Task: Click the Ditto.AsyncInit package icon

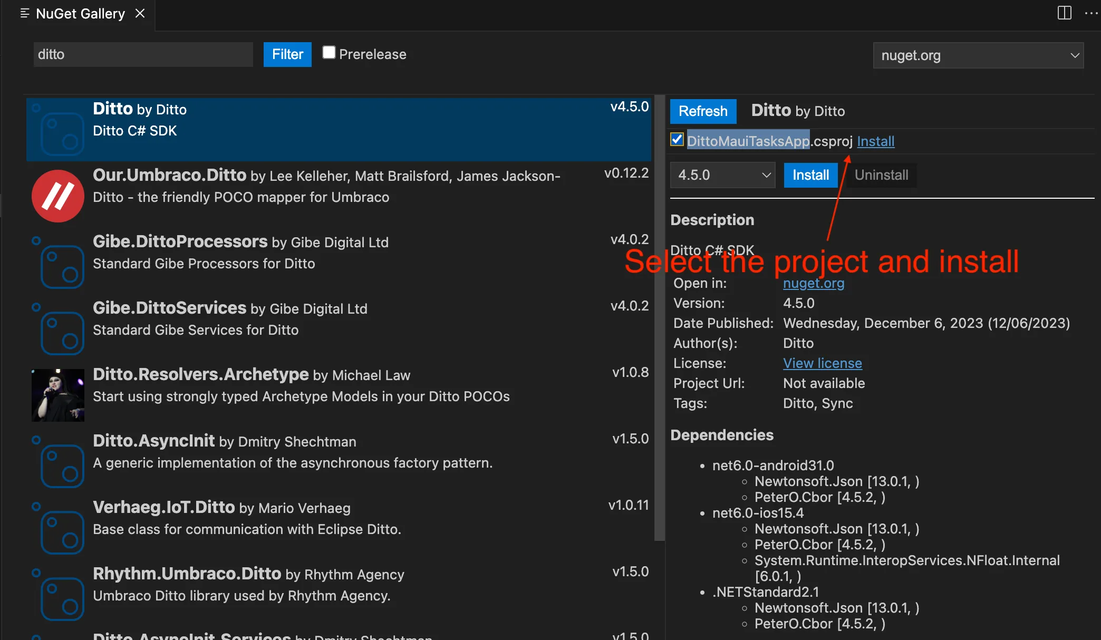Action: 58,462
